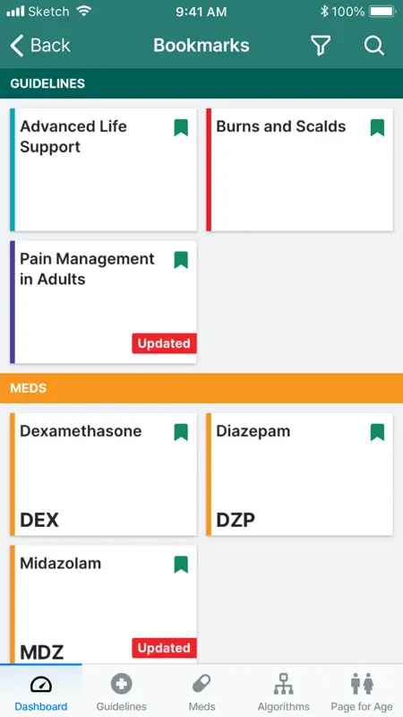Unbookmark the Diazepam card
Viewport: 403px width, 717px height.
point(377,432)
